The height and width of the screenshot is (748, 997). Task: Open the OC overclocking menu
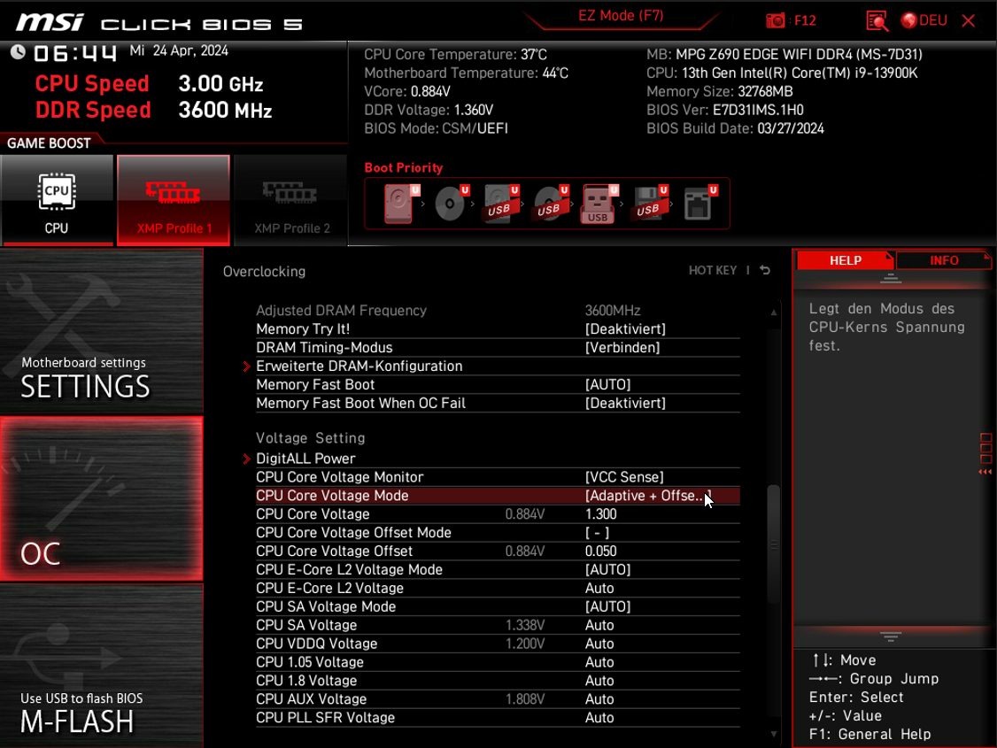102,499
